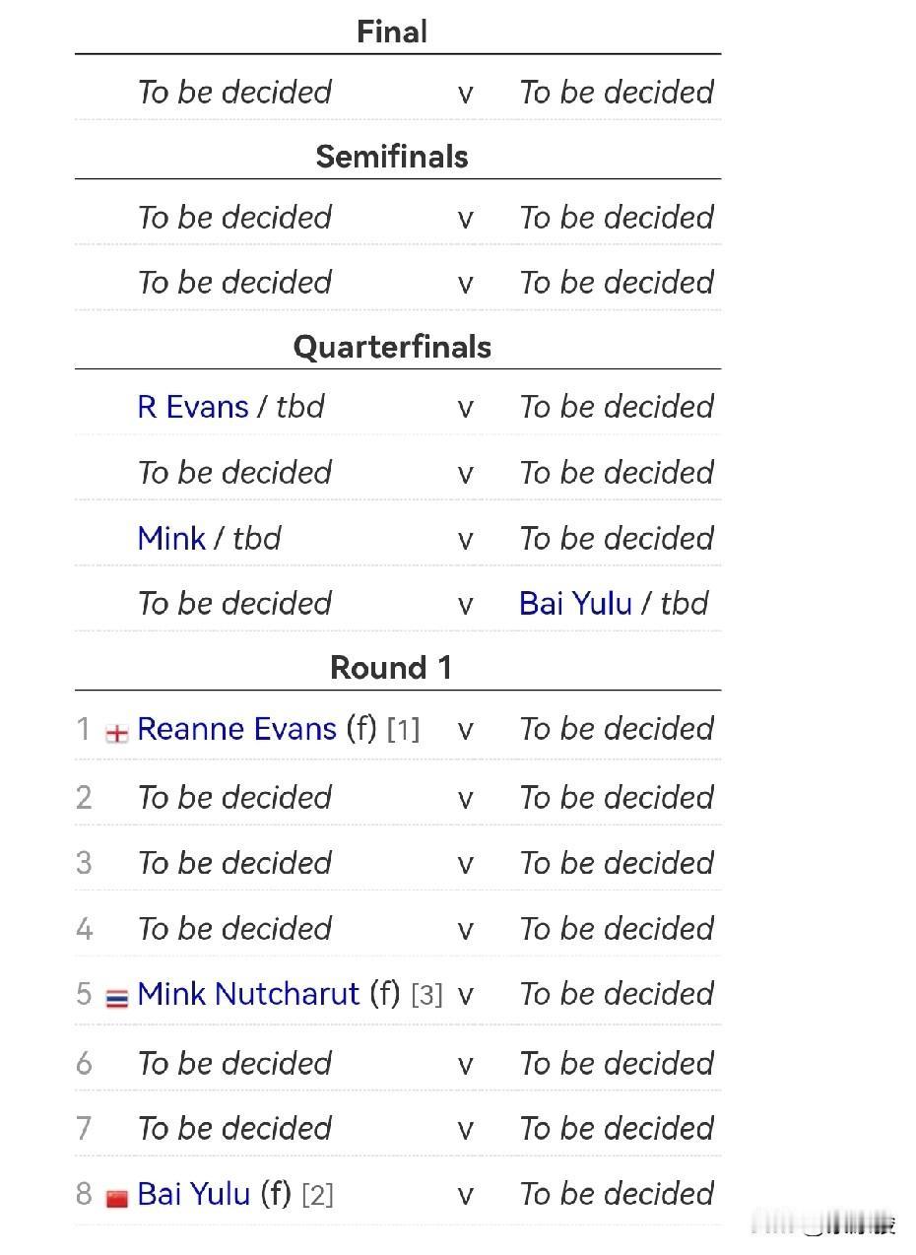This screenshot has height=1255, width=916.
Task: Select the Quarterfinals section heading
Action: (x=392, y=347)
